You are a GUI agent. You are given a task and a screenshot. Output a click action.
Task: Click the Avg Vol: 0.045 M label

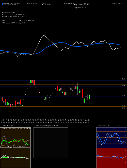81,5
